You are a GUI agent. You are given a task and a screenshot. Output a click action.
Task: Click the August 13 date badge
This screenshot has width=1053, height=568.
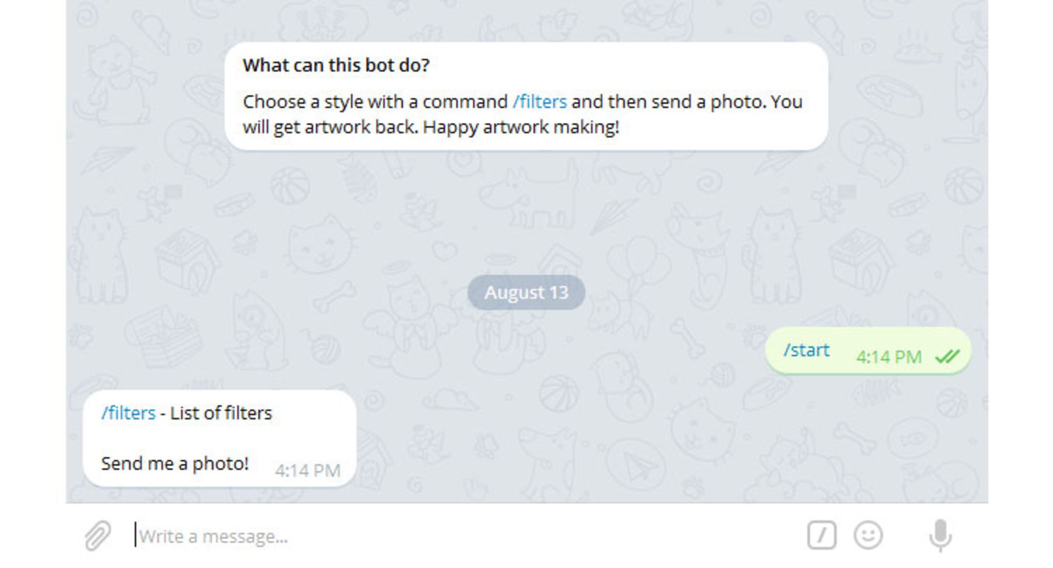[526, 292]
